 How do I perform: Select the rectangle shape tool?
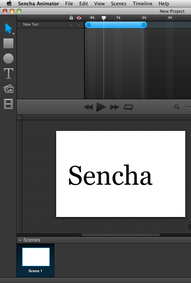point(8,43)
